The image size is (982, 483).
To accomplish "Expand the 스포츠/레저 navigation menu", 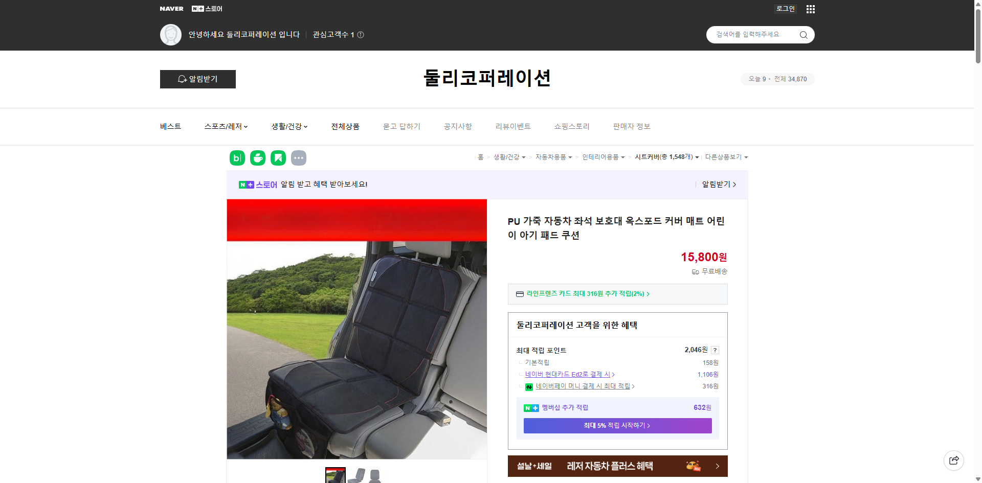I will tap(226, 126).
